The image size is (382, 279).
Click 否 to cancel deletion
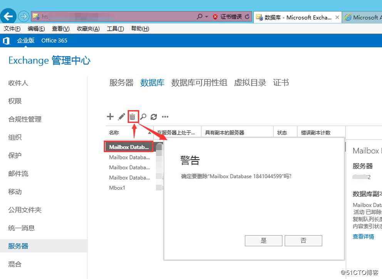[x=303, y=241]
